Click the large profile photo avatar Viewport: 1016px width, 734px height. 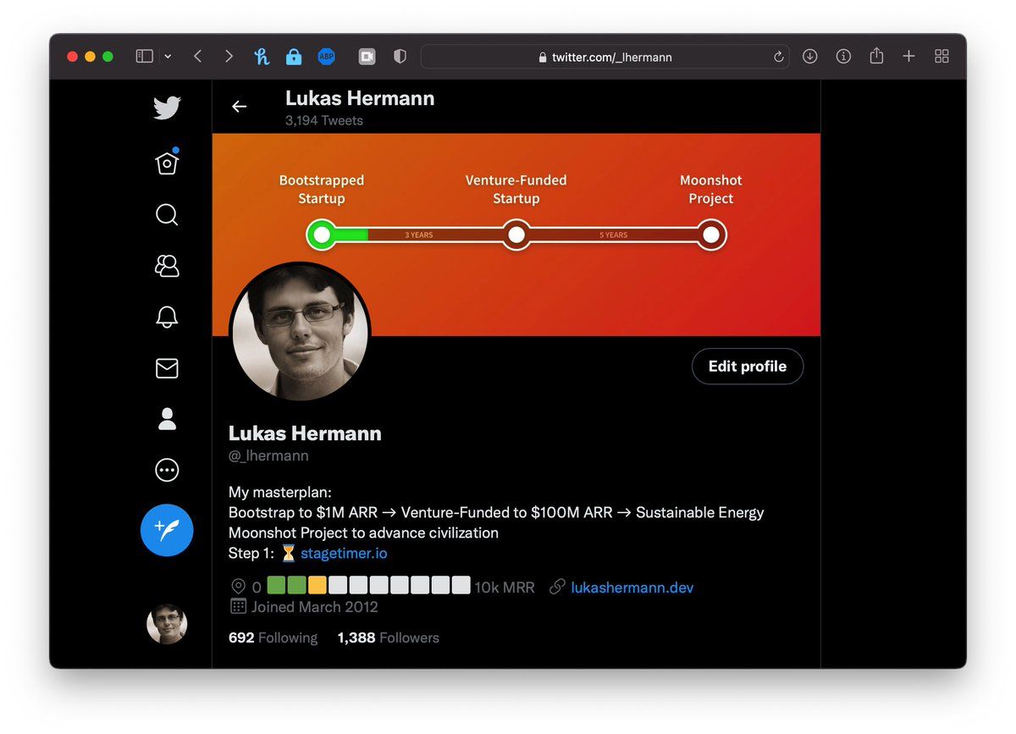point(300,331)
